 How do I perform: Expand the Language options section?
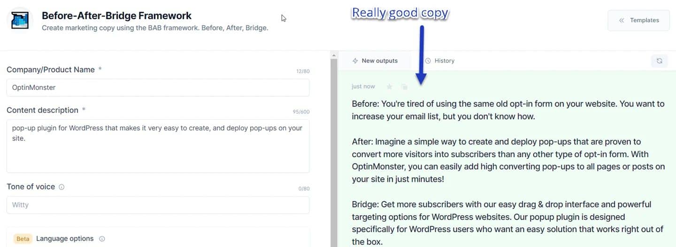click(158, 238)
